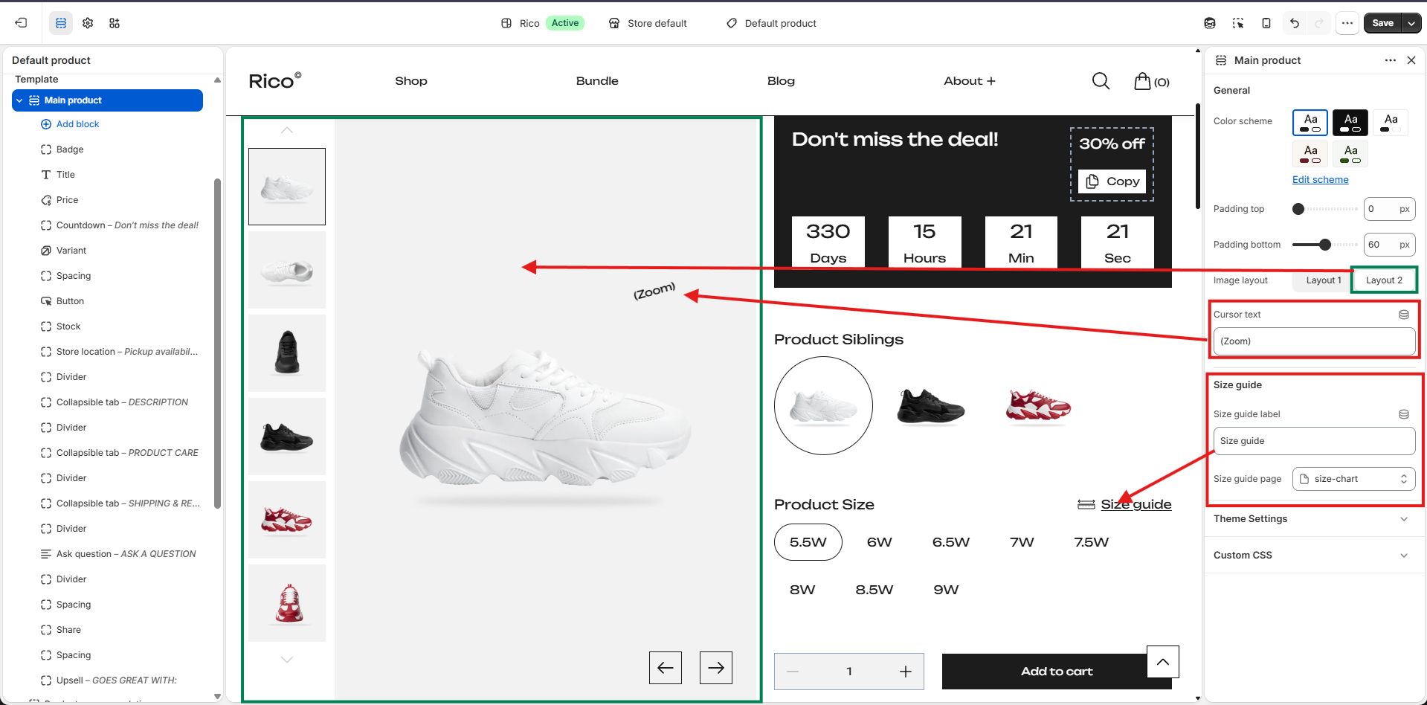This screenshot has width=1427, height=705.
Task: Open the app embeds icon
Action: pyautogui.click(x=115, y=23)
